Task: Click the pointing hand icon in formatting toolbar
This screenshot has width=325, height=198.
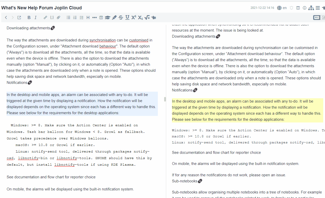Action: coord(154,17)
